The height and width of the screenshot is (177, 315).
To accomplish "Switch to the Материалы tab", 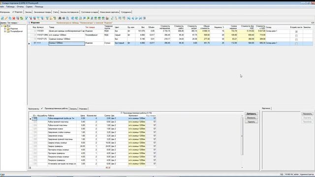I will click(x=5, y=12).
